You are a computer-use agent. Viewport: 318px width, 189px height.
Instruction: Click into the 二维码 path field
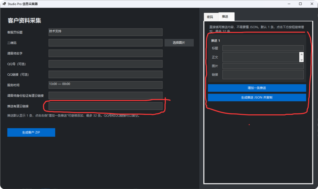pyautogui.click(x=106, y=43)
